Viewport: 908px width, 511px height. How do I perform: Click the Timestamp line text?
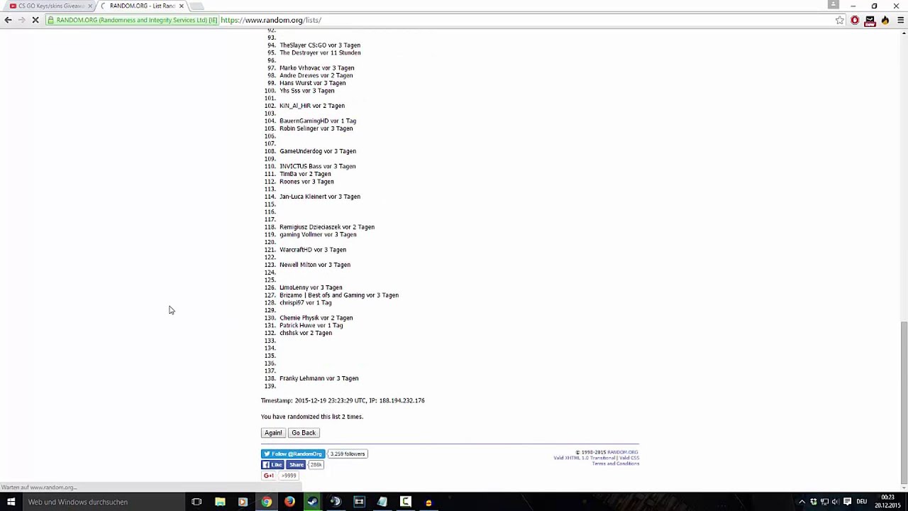pos(343,400)
